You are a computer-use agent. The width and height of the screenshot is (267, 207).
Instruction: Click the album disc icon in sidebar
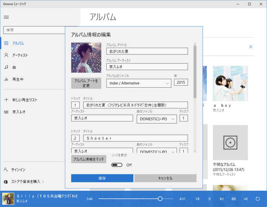(6, 43)
